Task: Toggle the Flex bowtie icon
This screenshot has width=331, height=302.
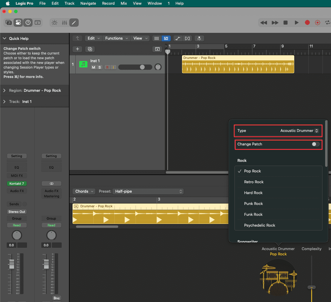Action: point(187,38)
